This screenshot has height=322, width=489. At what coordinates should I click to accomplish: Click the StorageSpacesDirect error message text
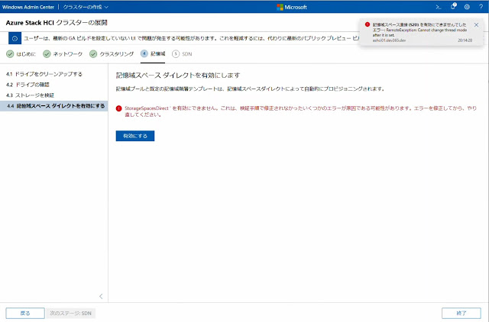coord(300,111)
